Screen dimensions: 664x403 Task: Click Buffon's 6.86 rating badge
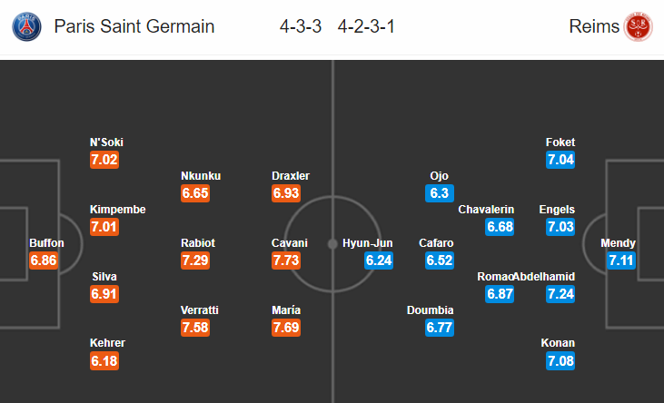click(46, 260)
